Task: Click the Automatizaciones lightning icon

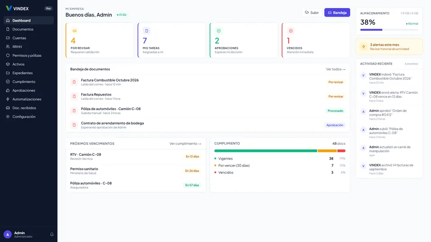Action: pyautogui.click(x=8, y=99)
